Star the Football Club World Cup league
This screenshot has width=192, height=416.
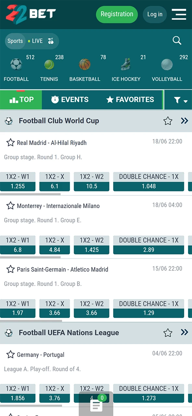coord(168,121)
